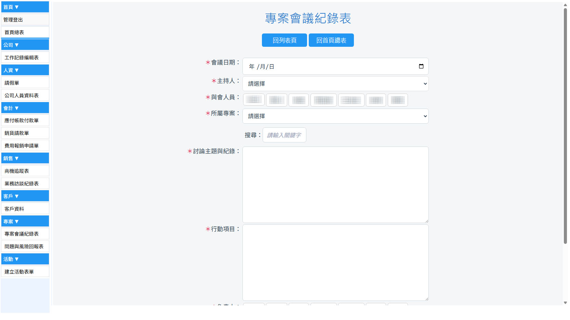This screenshot has height=320, width=570.
Task: Click the 搜尋 keyword input box
Action: 284,135
